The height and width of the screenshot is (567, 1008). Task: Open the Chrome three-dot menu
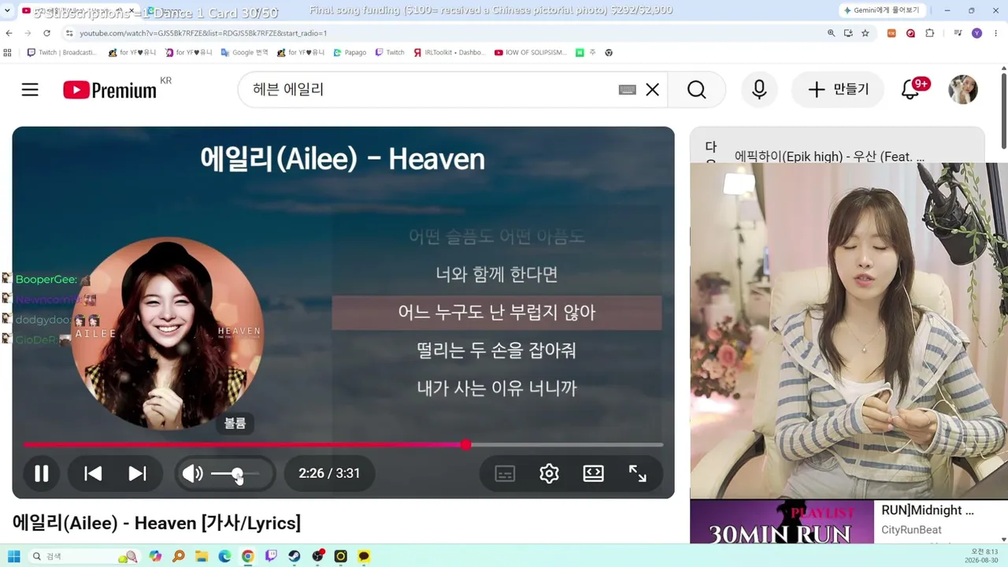[x=997, y=33]
